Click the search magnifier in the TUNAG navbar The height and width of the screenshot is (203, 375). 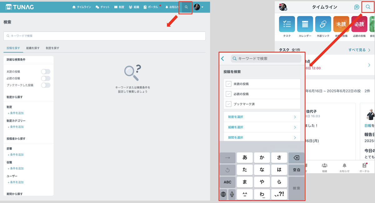pyautogui.click(x=186, y=7)
